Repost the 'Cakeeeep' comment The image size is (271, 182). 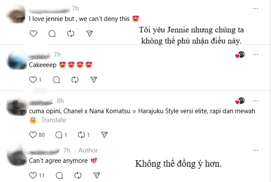coord(75,79)
